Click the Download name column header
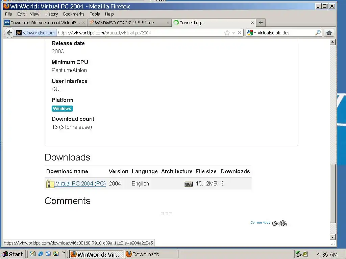346x259 pixels. 67,172
